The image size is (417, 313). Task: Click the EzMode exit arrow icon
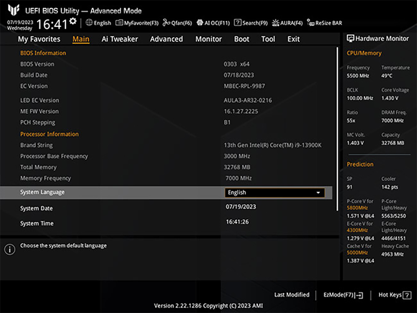coord(359,295)
